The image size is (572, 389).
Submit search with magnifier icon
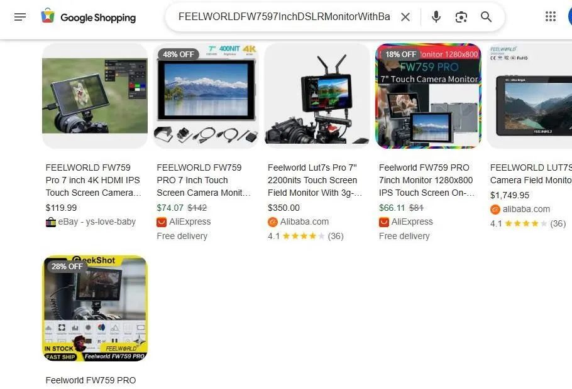(486, 17)
